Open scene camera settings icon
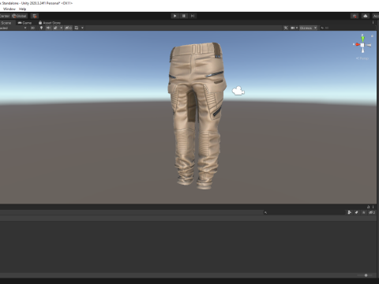This screenshot has height=284, width=379. [292, 28]
